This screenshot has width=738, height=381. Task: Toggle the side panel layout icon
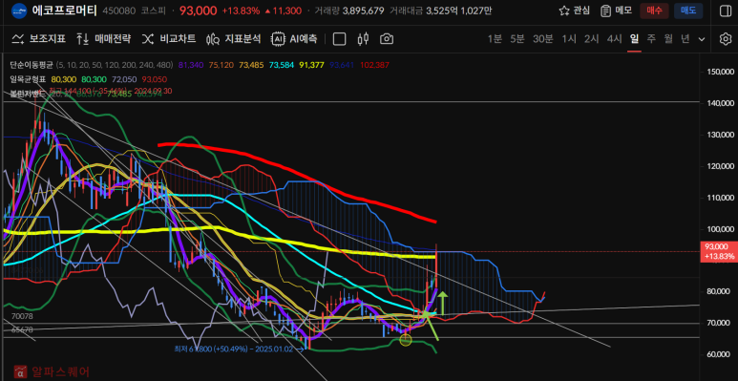click(x=725, y=11)
